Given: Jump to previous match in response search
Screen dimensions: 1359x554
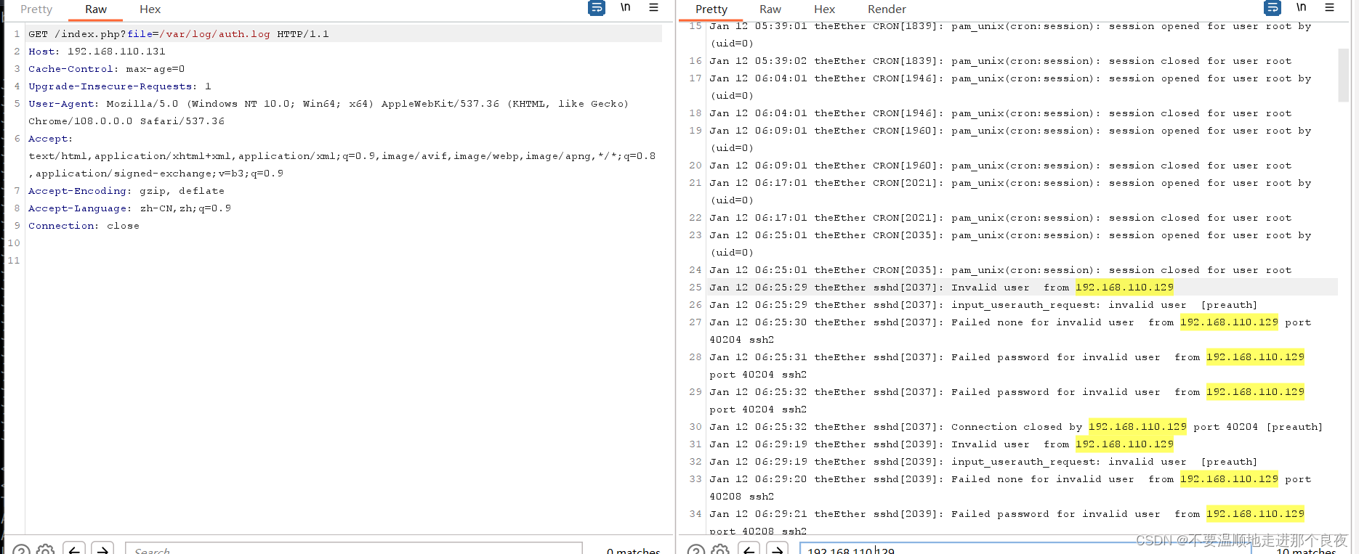Looking at the screenshot, I should click(749, 549).
